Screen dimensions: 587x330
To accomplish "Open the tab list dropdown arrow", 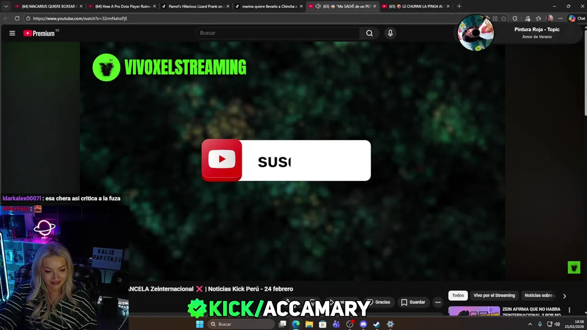I will pos(6,6).
